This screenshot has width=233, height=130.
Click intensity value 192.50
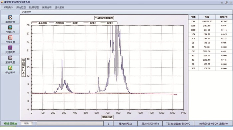click(207, 43)
